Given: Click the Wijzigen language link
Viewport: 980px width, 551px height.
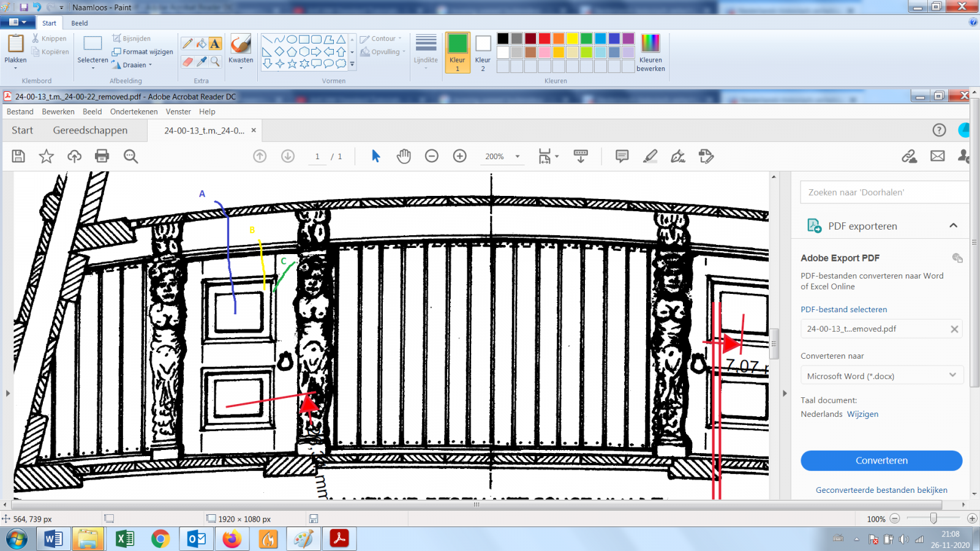Looking at the screenshot, I should (862, 414).
